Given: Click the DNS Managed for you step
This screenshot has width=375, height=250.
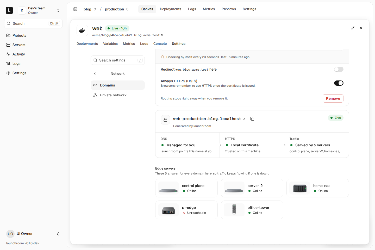Looking at the screenshot, I should [187, 145].
